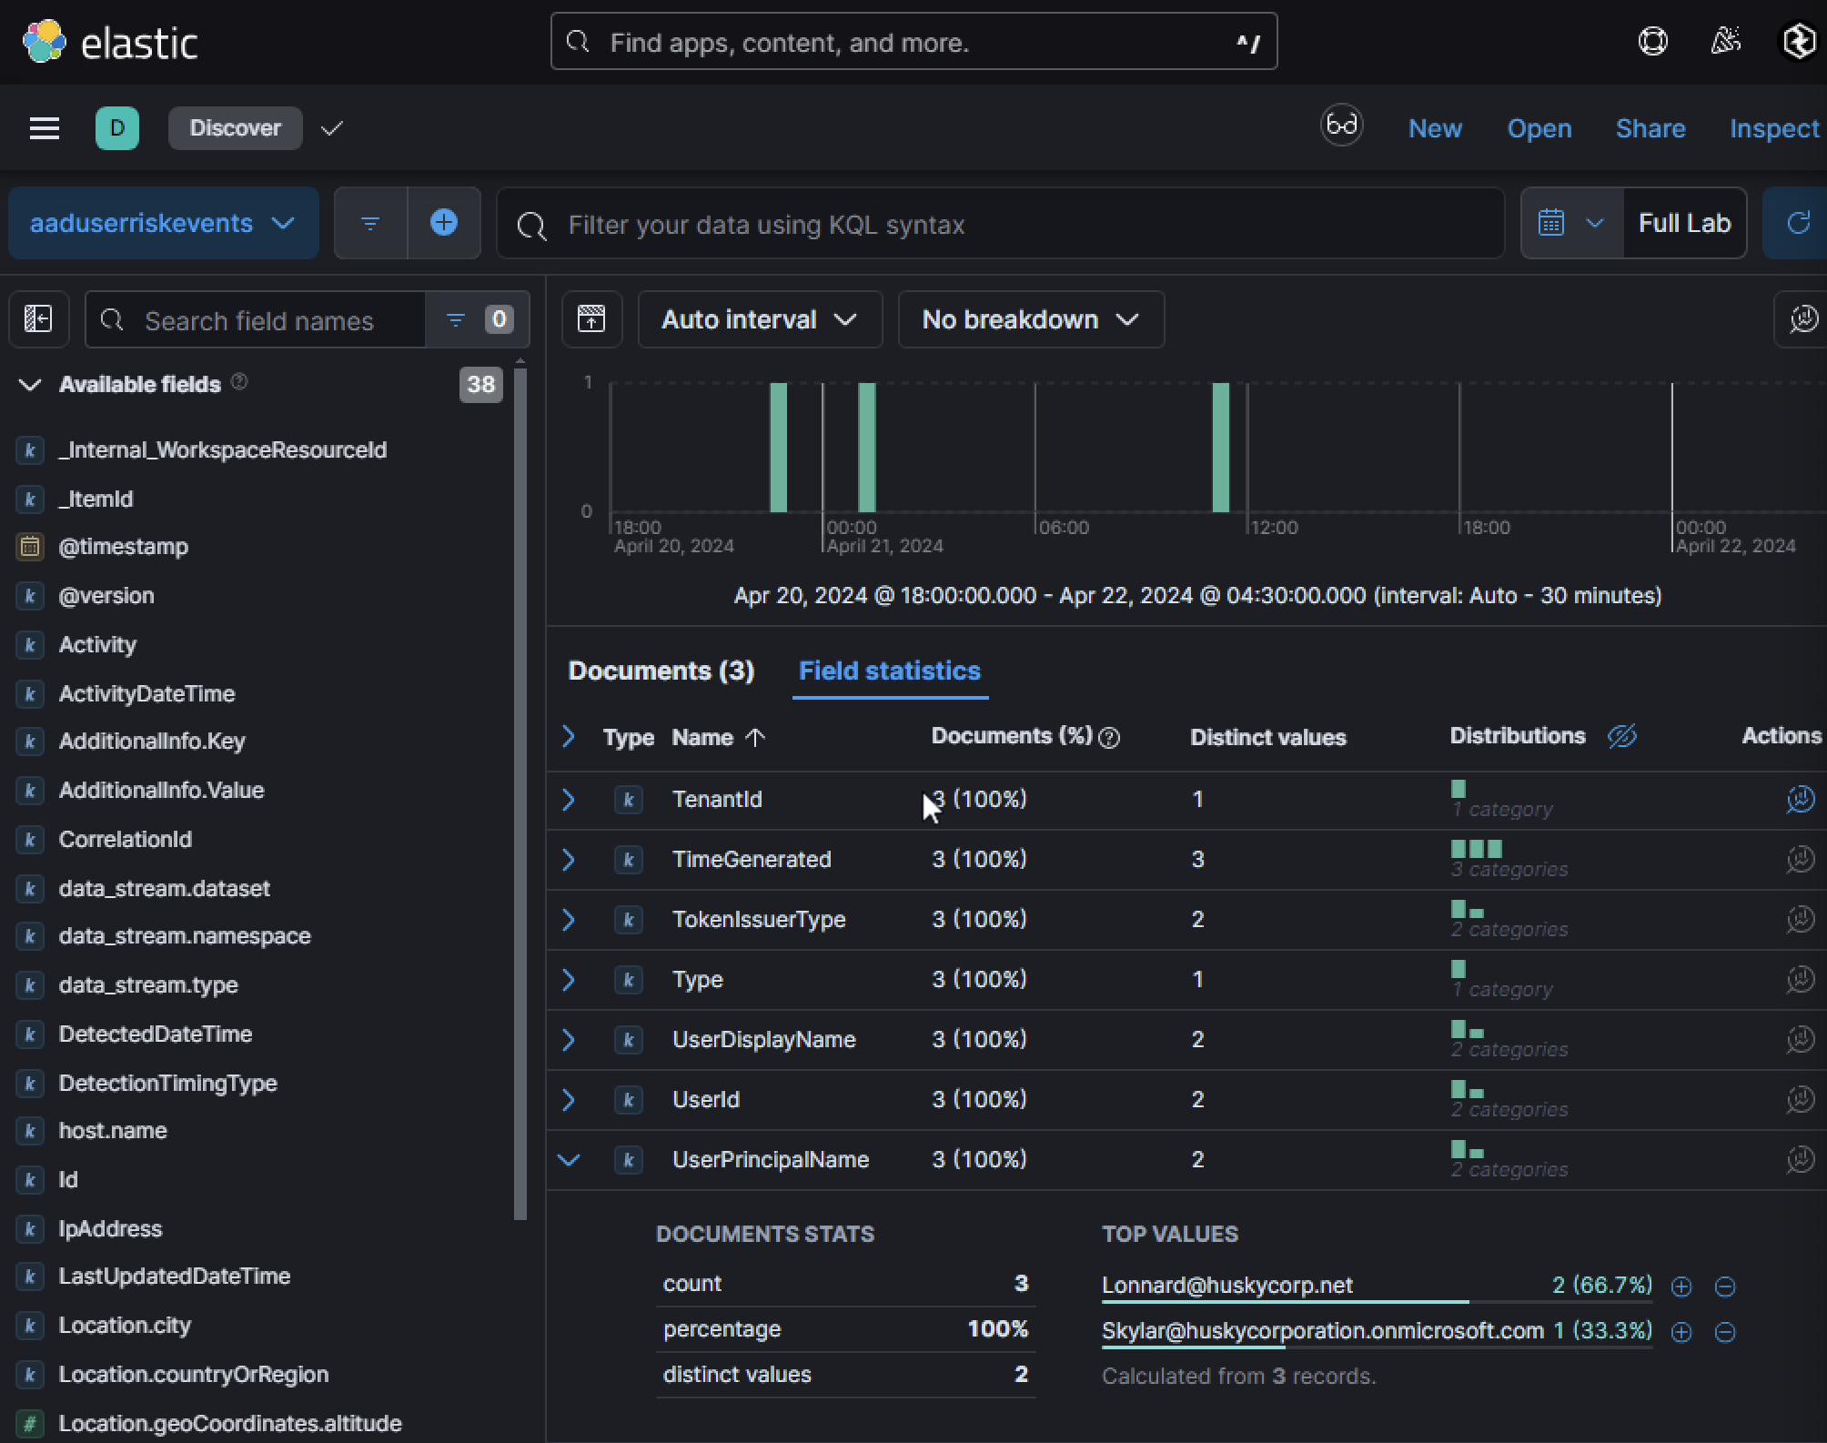This screenshot has height=1443, width=1827.
Task: Collapse the Available fields section
Action: pyautogui.click(x=30, y=384)
